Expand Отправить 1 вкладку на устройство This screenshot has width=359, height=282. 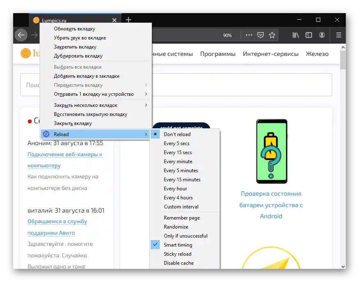coord(96,94)
